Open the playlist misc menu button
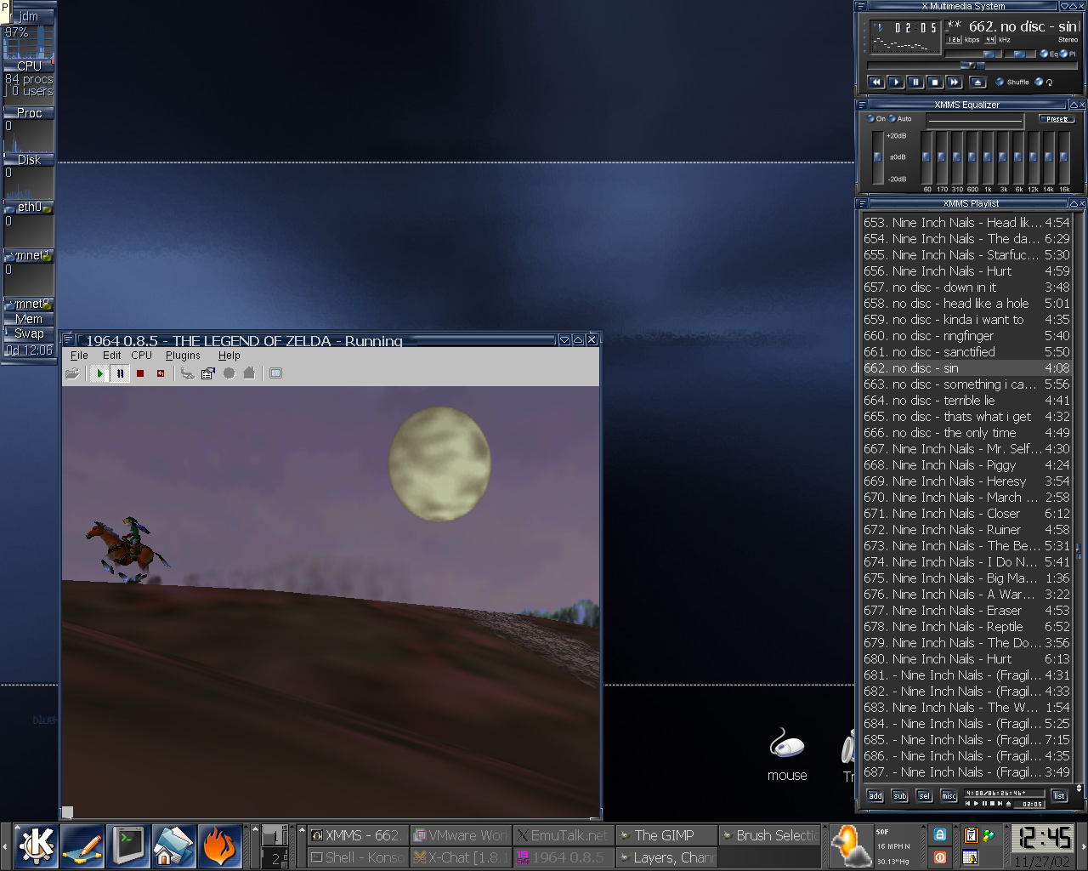Viewport: 1088px width, 871px height. [949, 796]
